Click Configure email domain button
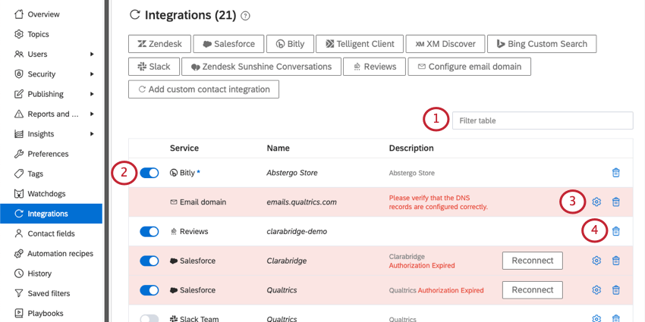Screen dimensions: 645x322 tap(470, 67)
